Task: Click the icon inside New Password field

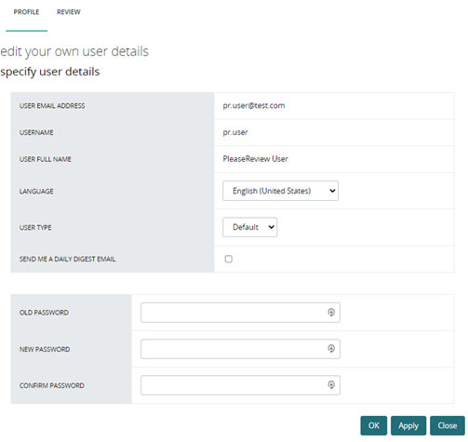Action: point(331,349)
